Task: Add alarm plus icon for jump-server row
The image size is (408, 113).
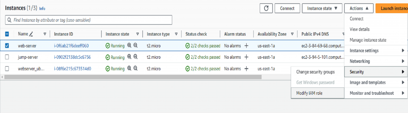Action: point(246,57)
